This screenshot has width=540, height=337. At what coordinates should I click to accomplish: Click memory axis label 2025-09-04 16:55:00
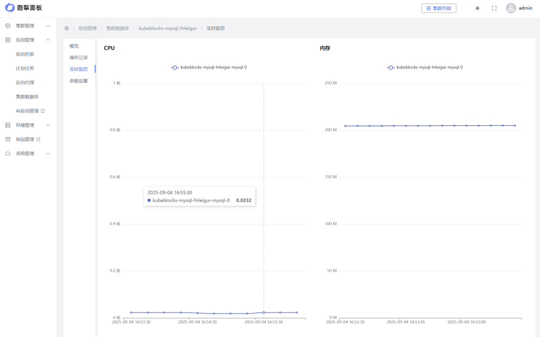coord(466,322)
